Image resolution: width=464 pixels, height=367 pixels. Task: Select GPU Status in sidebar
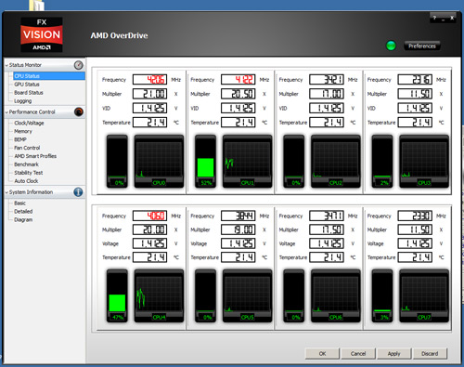click(27, 85)
